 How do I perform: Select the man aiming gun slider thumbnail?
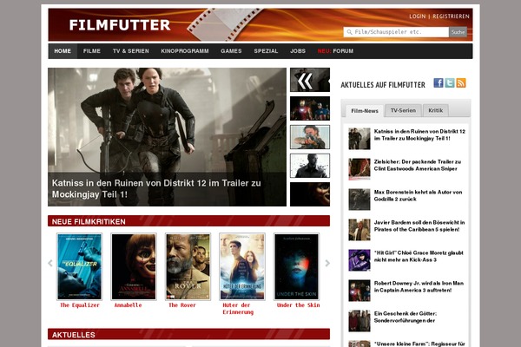310,137
